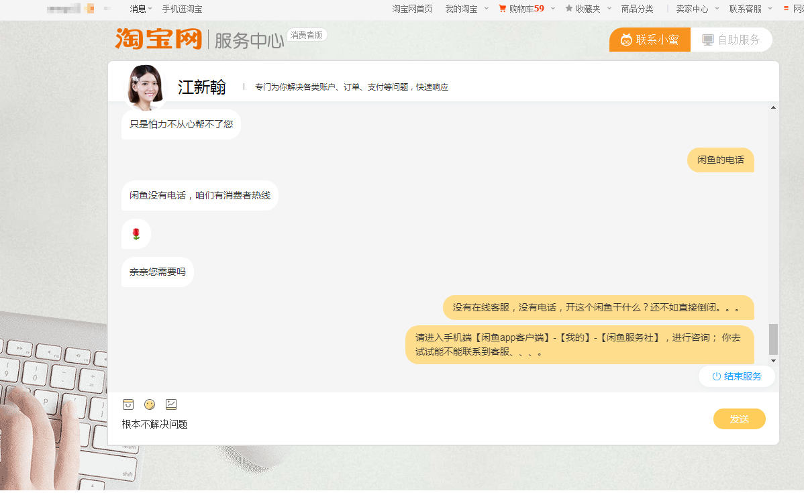Expand the 消息 dropdown
This screenshot has height=493, width=804.
(141, 9)
